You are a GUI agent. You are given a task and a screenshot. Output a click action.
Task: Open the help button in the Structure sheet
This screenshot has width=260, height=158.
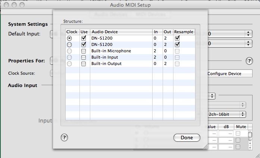click(64, 137)
